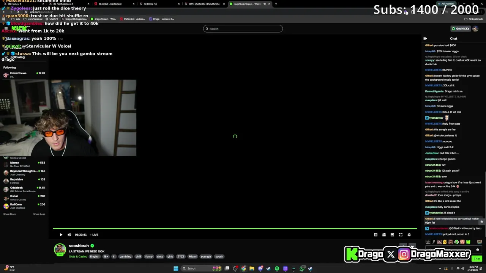This screenshot has width=486, height=273.
Task: Open Drago - Exclusive S... bookmark
Action: 161,19
